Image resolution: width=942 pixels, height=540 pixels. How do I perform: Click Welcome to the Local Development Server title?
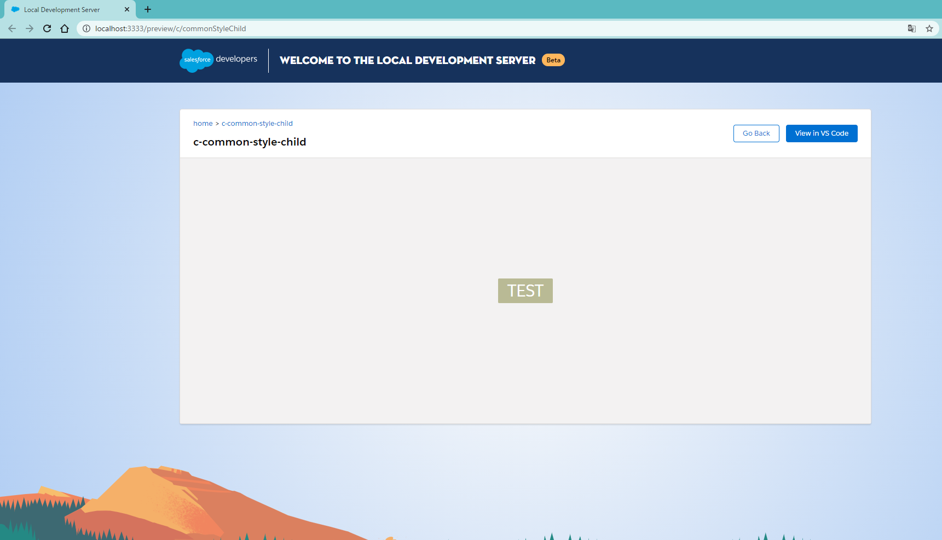[x=408, y=60]
